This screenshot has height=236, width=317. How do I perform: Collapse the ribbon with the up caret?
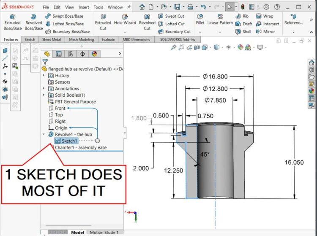click(x=312, y=32)
